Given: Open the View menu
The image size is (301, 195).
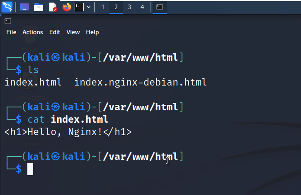Looking at the screenshot, I should pos(73,32).
